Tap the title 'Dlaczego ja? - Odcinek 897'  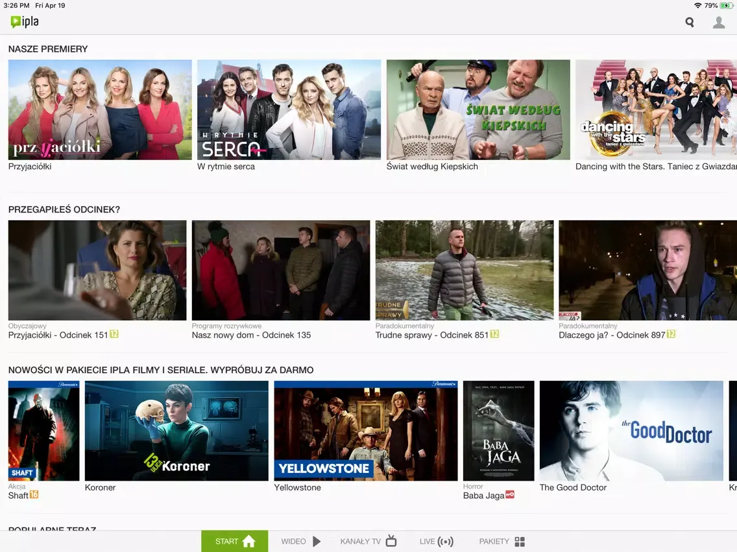tap(612, 335)
